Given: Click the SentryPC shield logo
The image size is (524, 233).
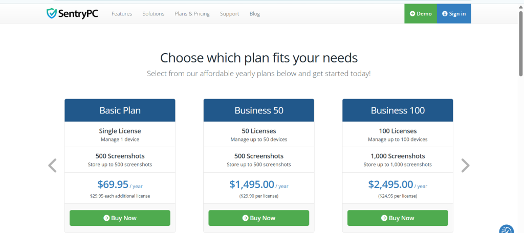Looking at the screenshot, I should pyautogui.click(x=52, y=13).
